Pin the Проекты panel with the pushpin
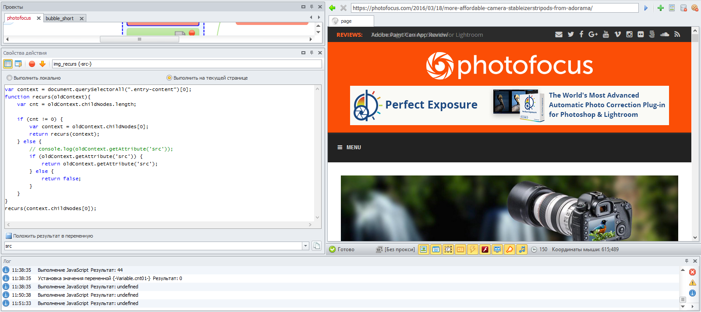Image resolution: width=701 pixels, height=312 pixels. 312,7
